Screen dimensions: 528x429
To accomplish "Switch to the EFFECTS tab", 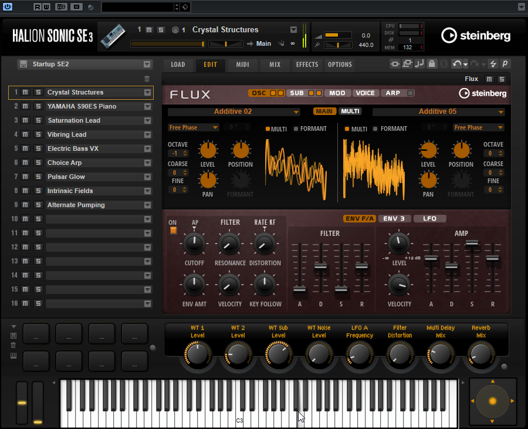I will point(307,65).
